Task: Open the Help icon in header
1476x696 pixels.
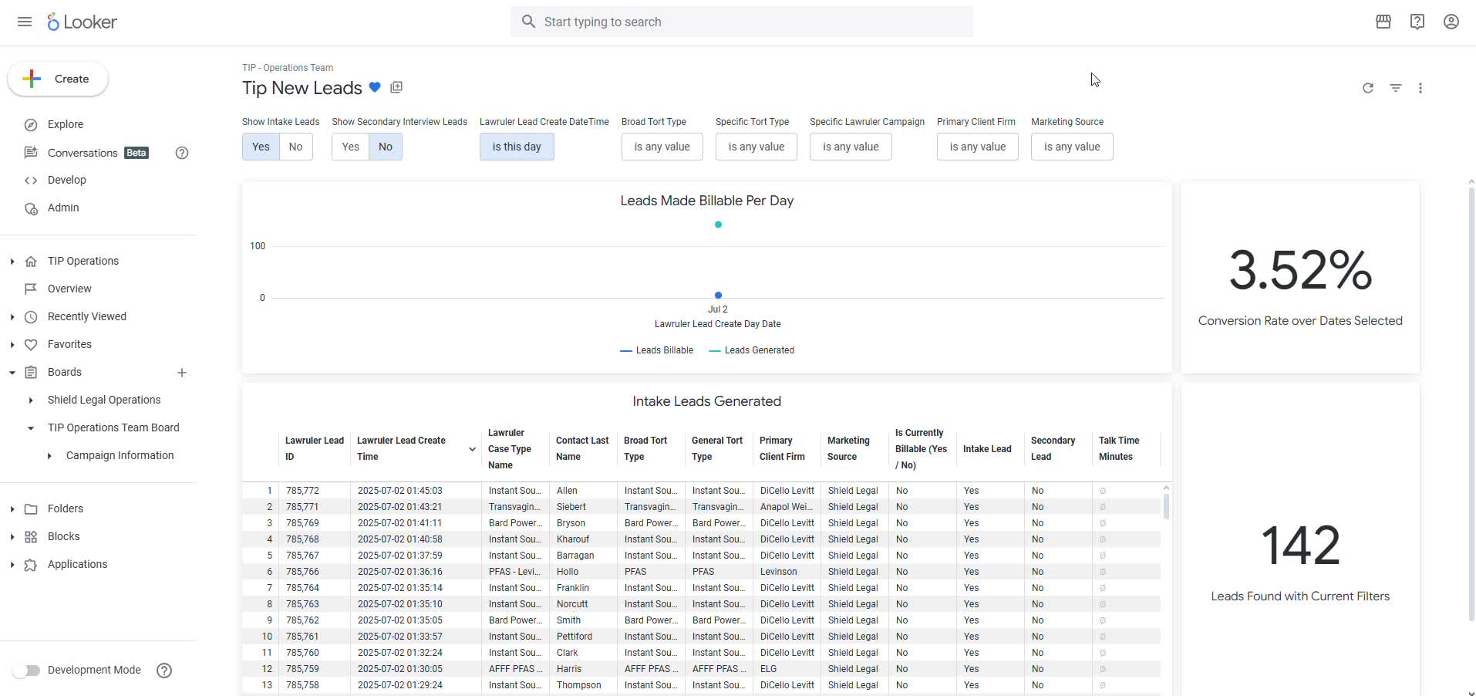Action: pyautogui.click(x=1417, y=22)
